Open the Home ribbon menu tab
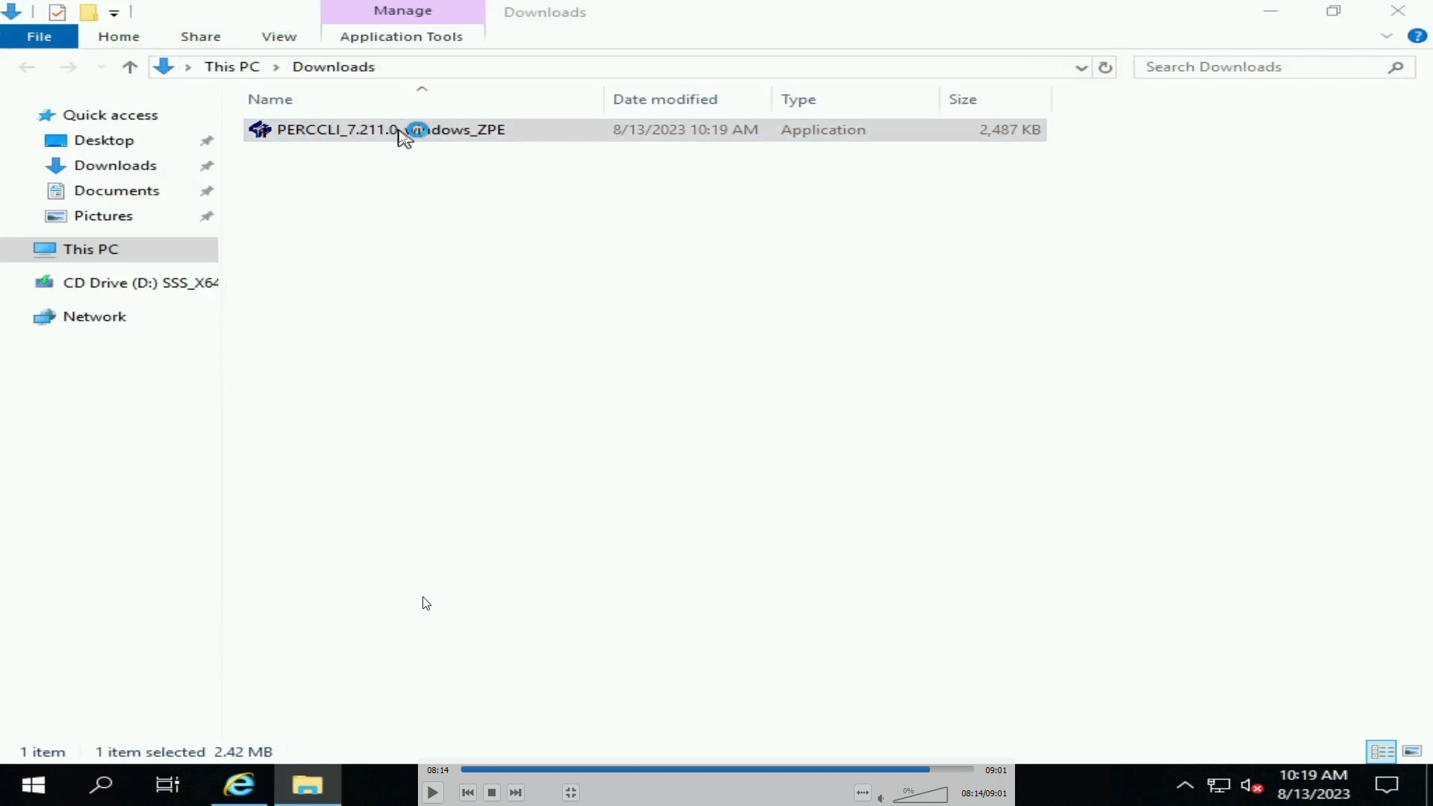The width and height of the screenshot is (1433, 806). pos(118,37)
